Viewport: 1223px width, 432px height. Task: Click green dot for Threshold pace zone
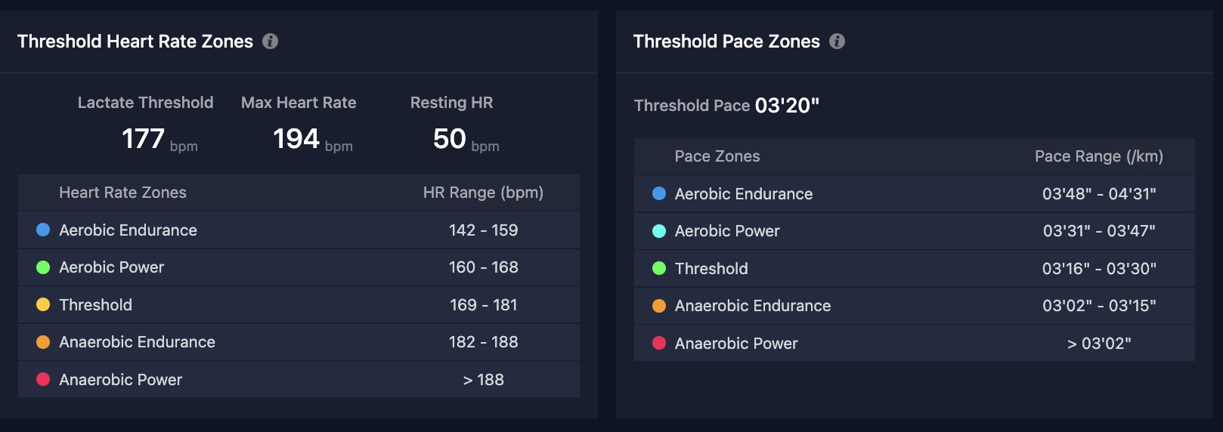pos(659,268)
